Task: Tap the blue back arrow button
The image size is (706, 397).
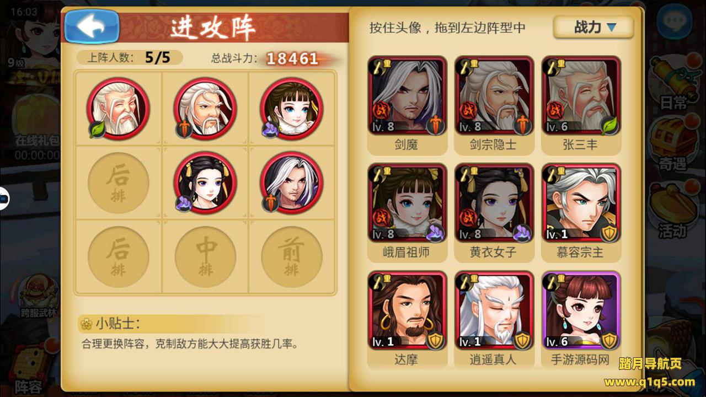Action: tap(92, 26)
